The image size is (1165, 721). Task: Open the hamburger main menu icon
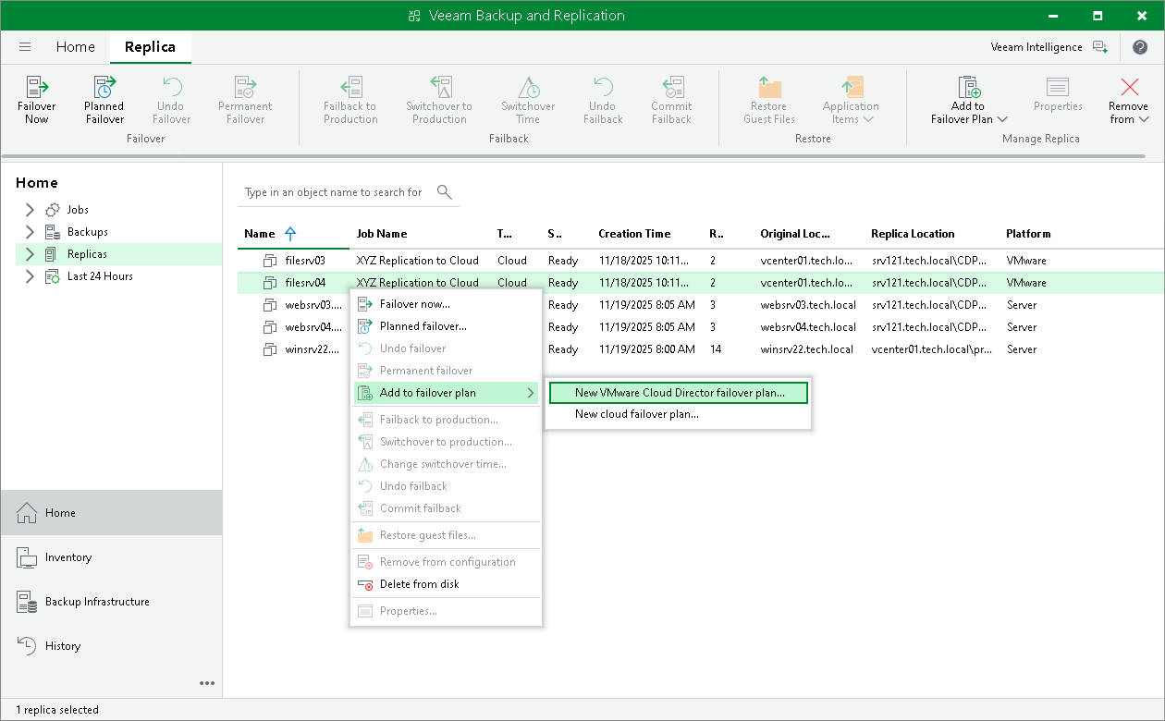(25, 47)
